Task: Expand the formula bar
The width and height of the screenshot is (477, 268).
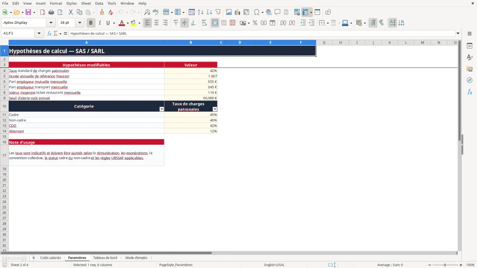Action: [x=458, y=33]
